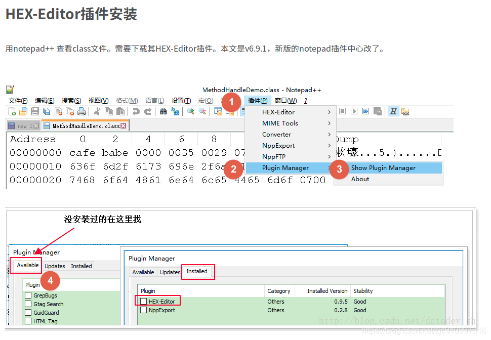Open the 视图(V) menu

pyautogui.click(x=98, y=101)
